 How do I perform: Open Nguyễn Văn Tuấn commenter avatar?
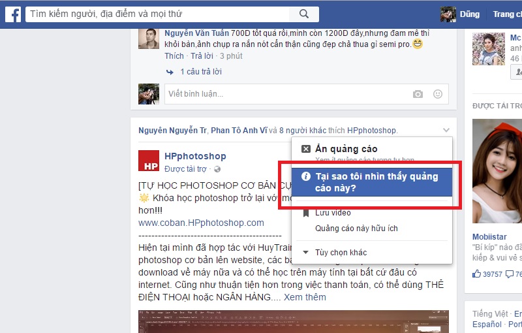point(149,39)
